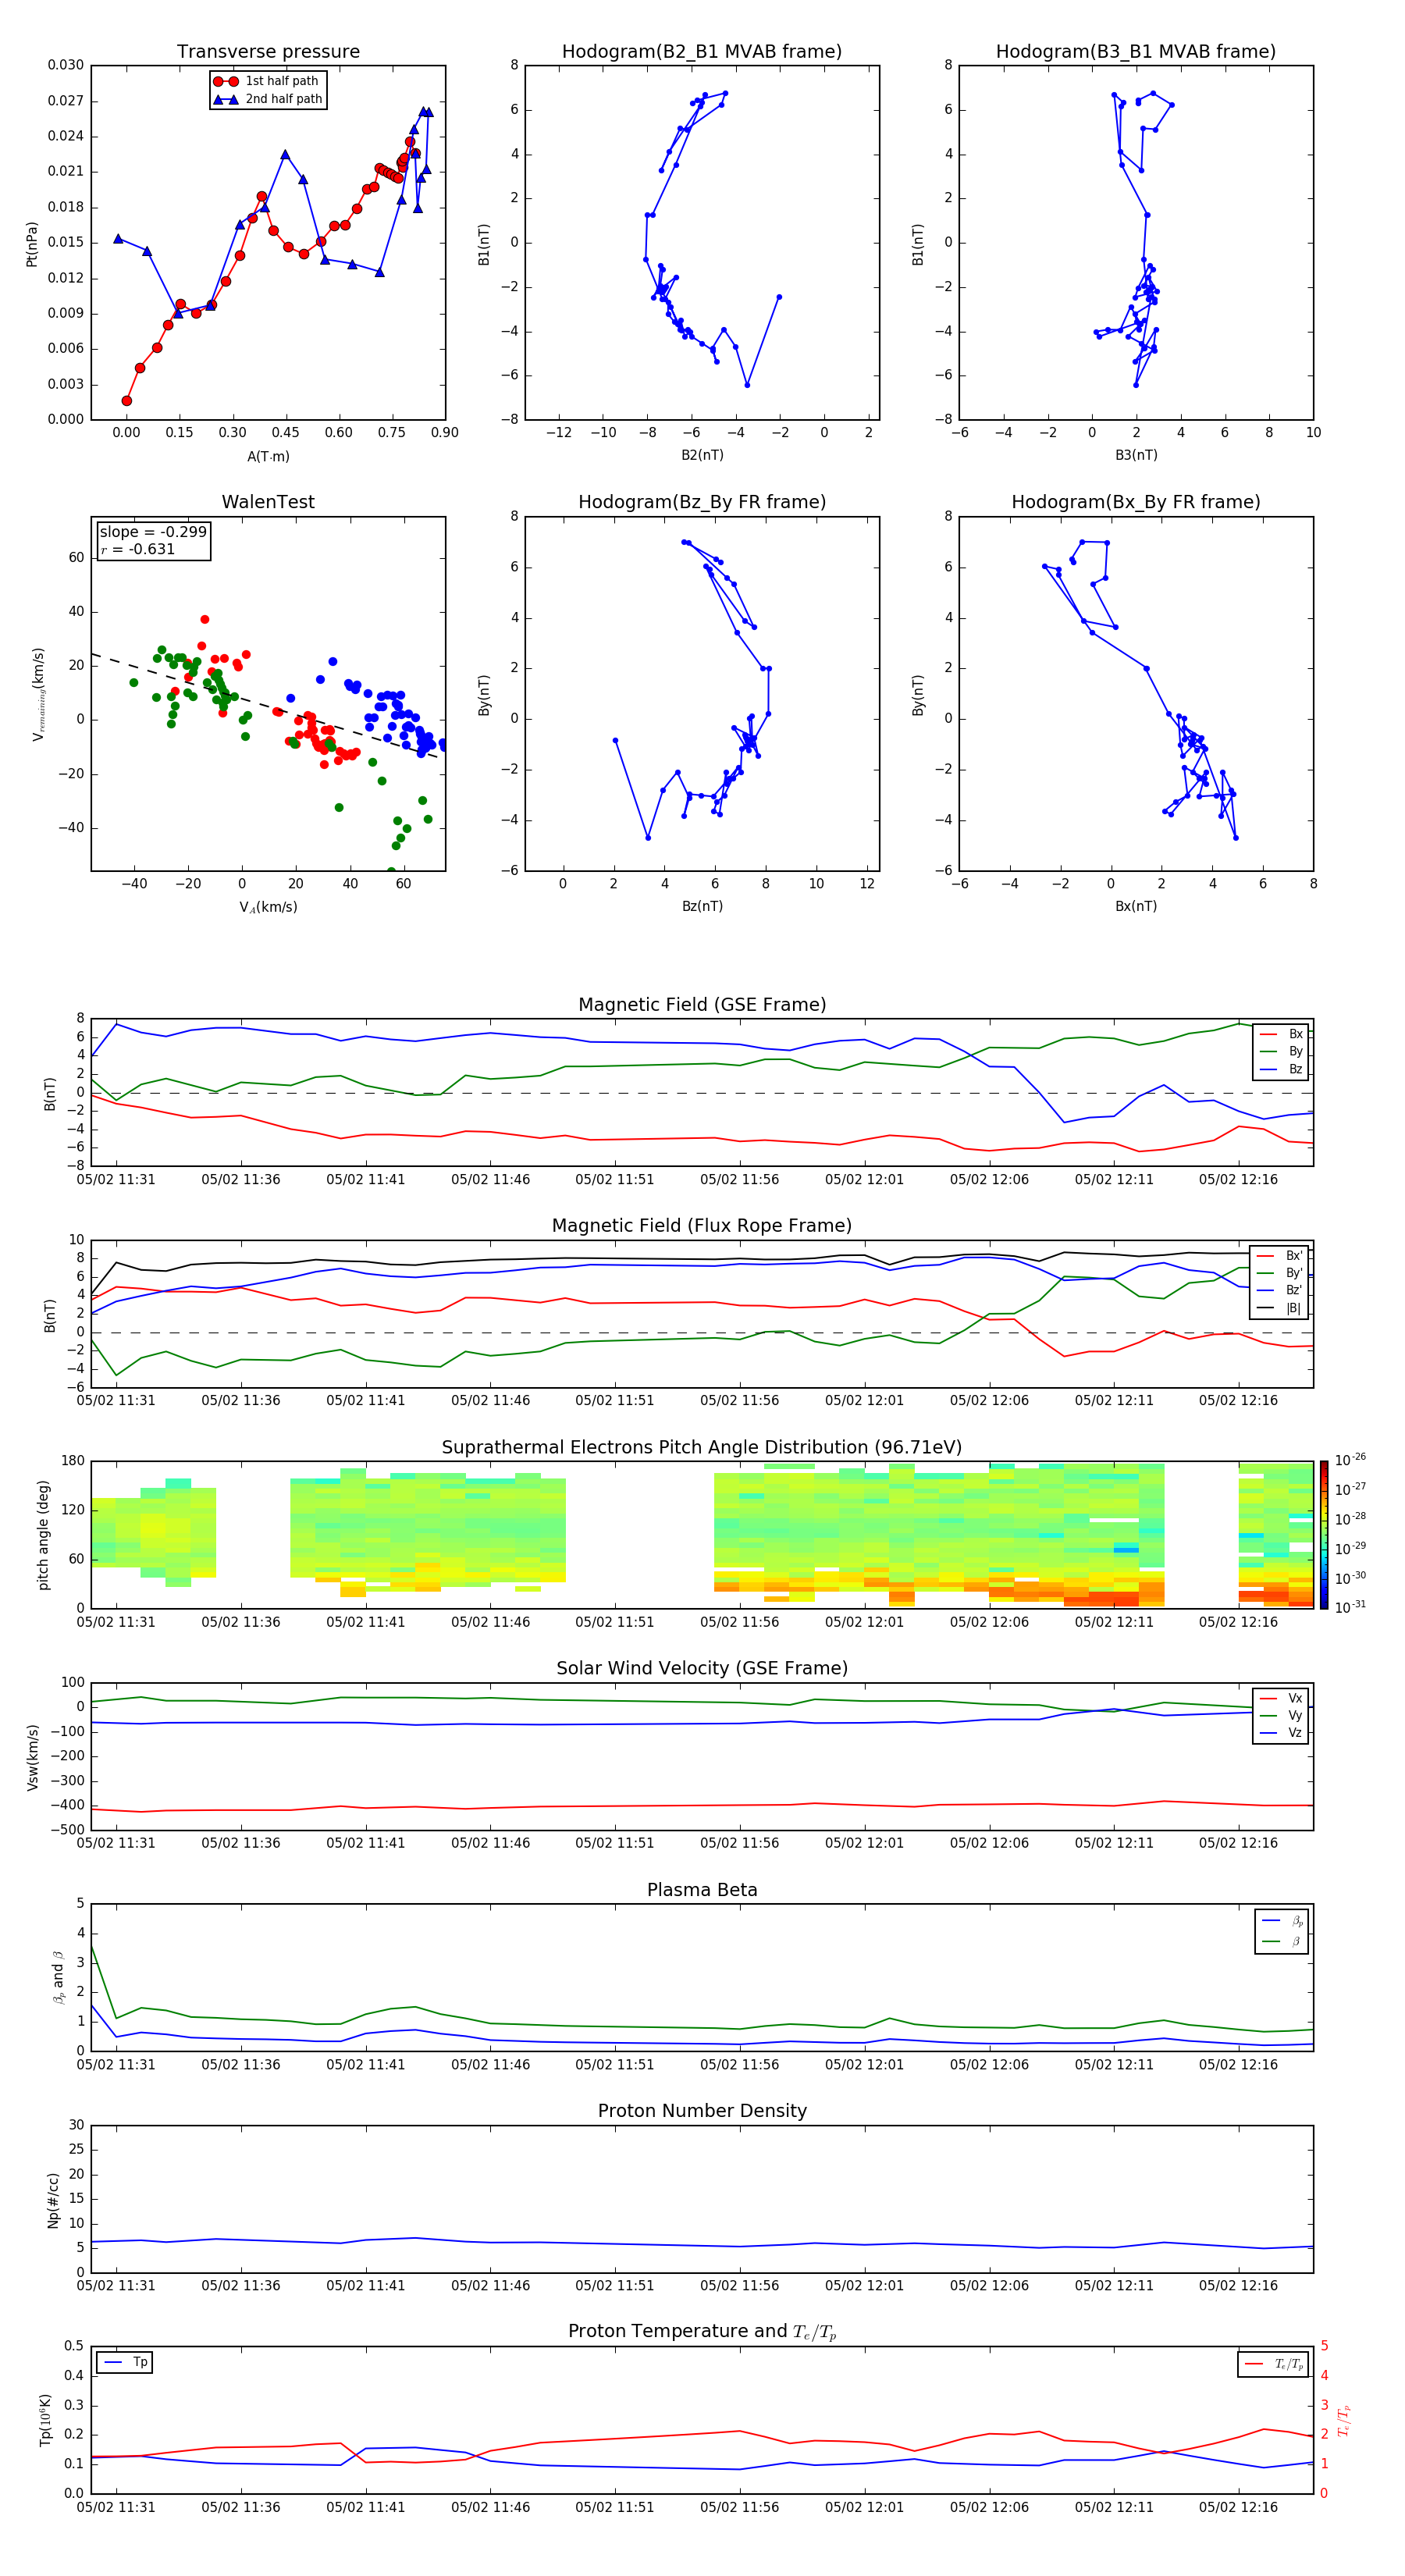The height and width of the screenshot is (2576, 1405).
Task: Click the 'Plasma Beta' plot title
Action: tap(702, 1890)
